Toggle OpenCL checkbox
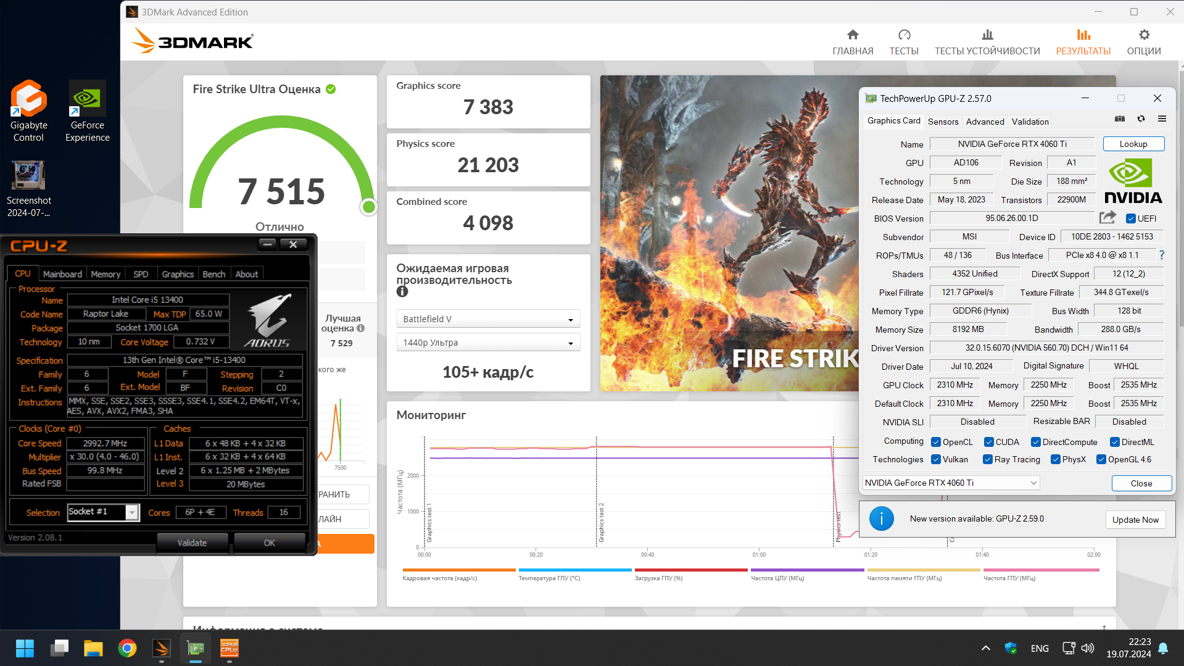The image size is (1184, 666). (935, 442)
